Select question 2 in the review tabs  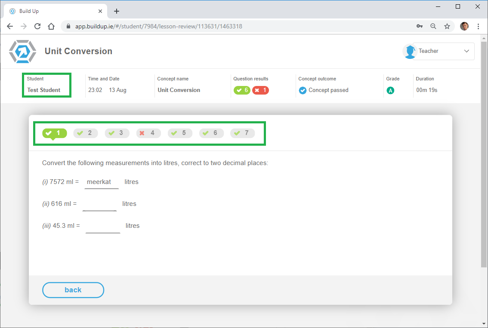click(86, 133)
